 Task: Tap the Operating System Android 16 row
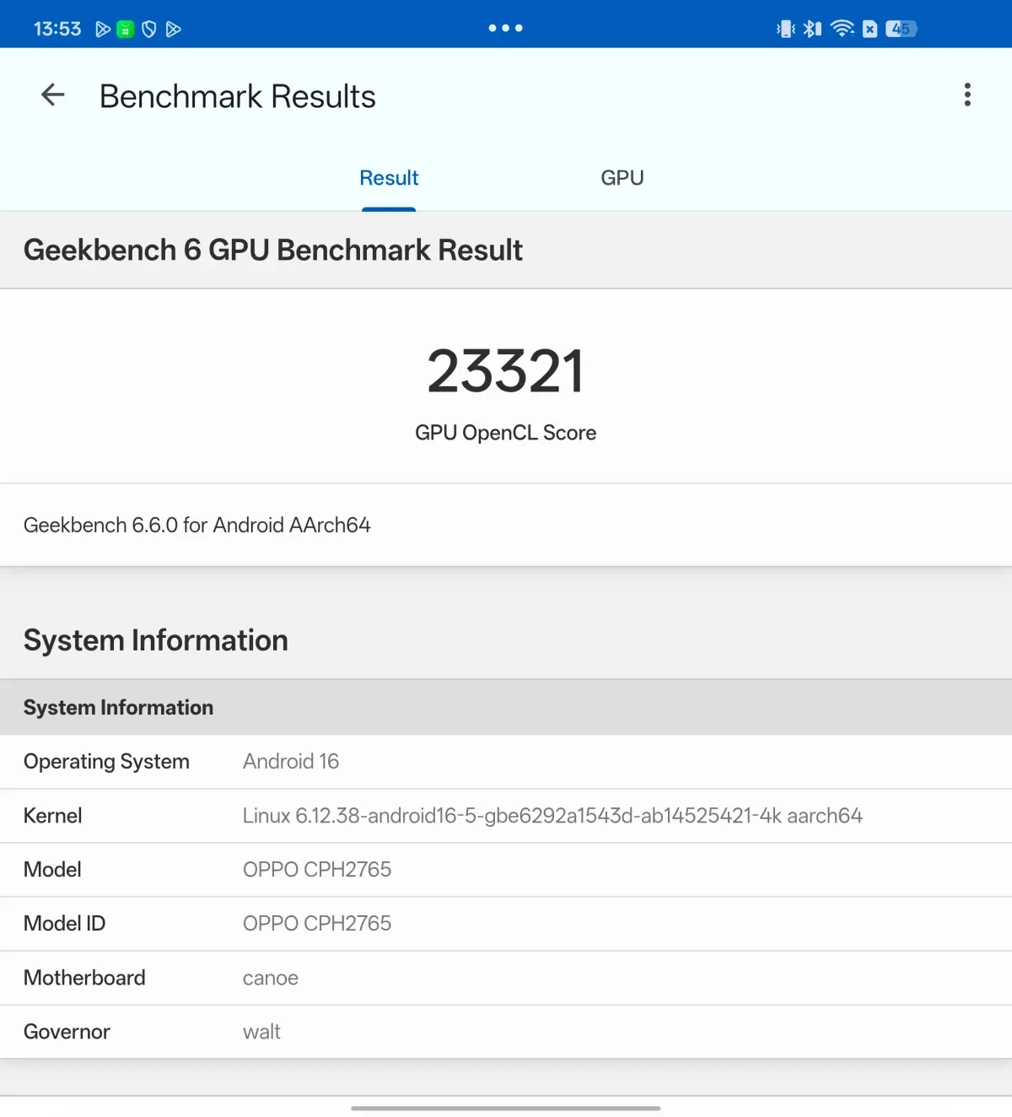click(506, 762)
